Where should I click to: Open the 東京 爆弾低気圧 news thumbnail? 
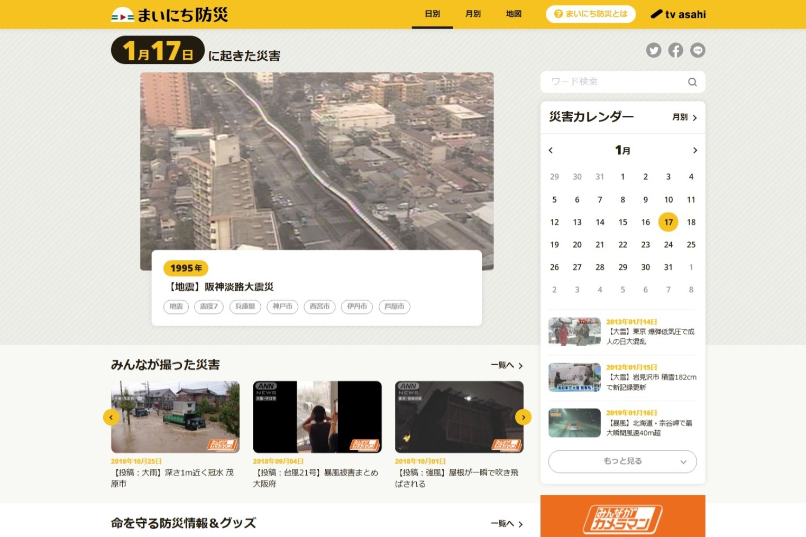574,331
